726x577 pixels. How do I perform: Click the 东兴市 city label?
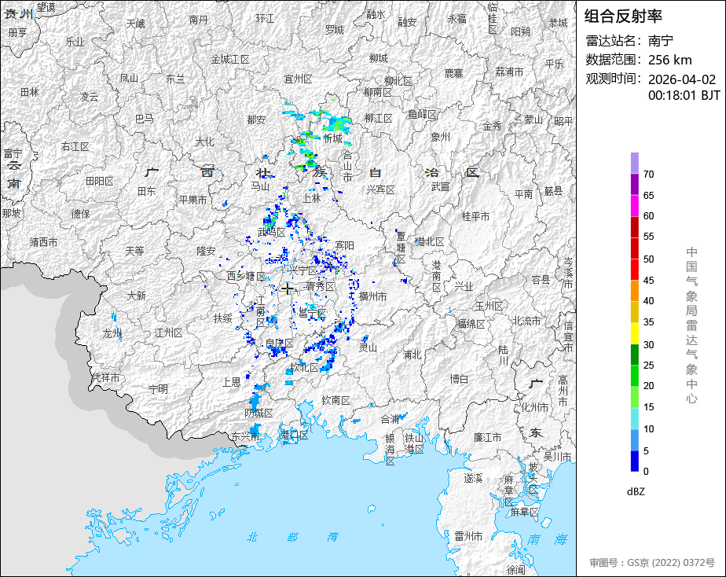(245, 436)
